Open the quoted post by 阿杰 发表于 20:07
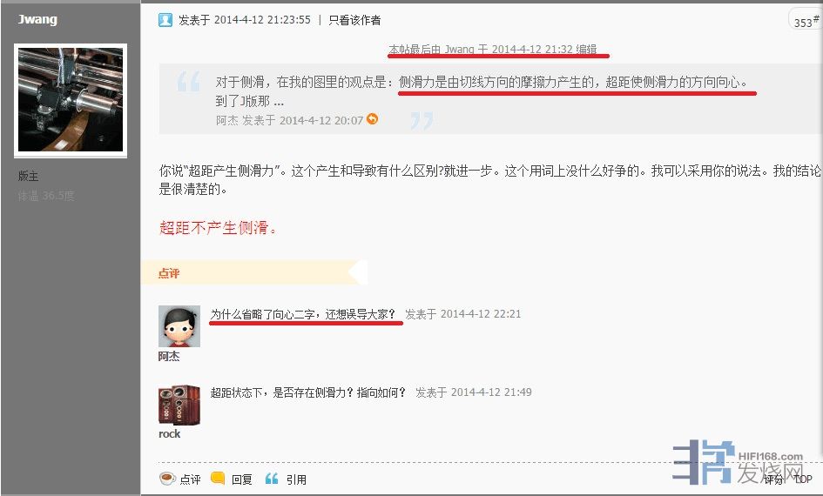 point(289,120)
